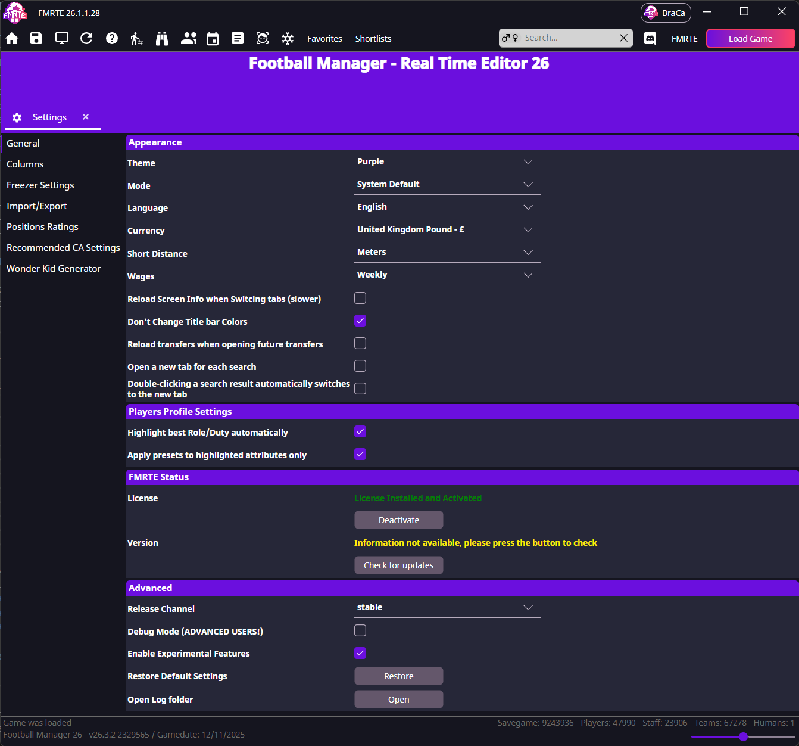799x746 pixels.
Task: Clear the search box with X
Action: [x=623, y=38]
